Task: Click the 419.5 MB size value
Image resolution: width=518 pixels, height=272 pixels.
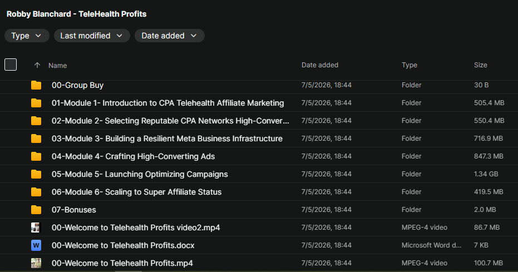Action: tap(489, 192)
